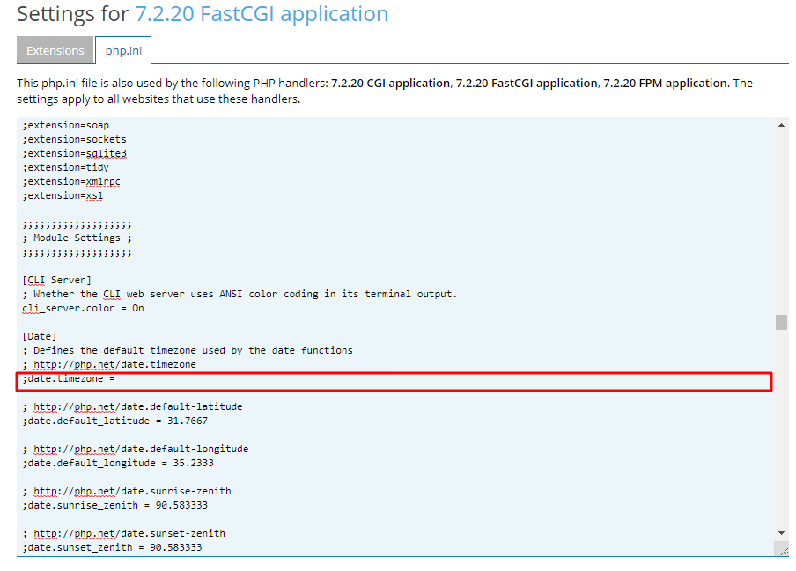Click the ; Module Settings ; comment line
Image resolution: width=796 pixels, height=571 pixels.
(x=77, y=238)
